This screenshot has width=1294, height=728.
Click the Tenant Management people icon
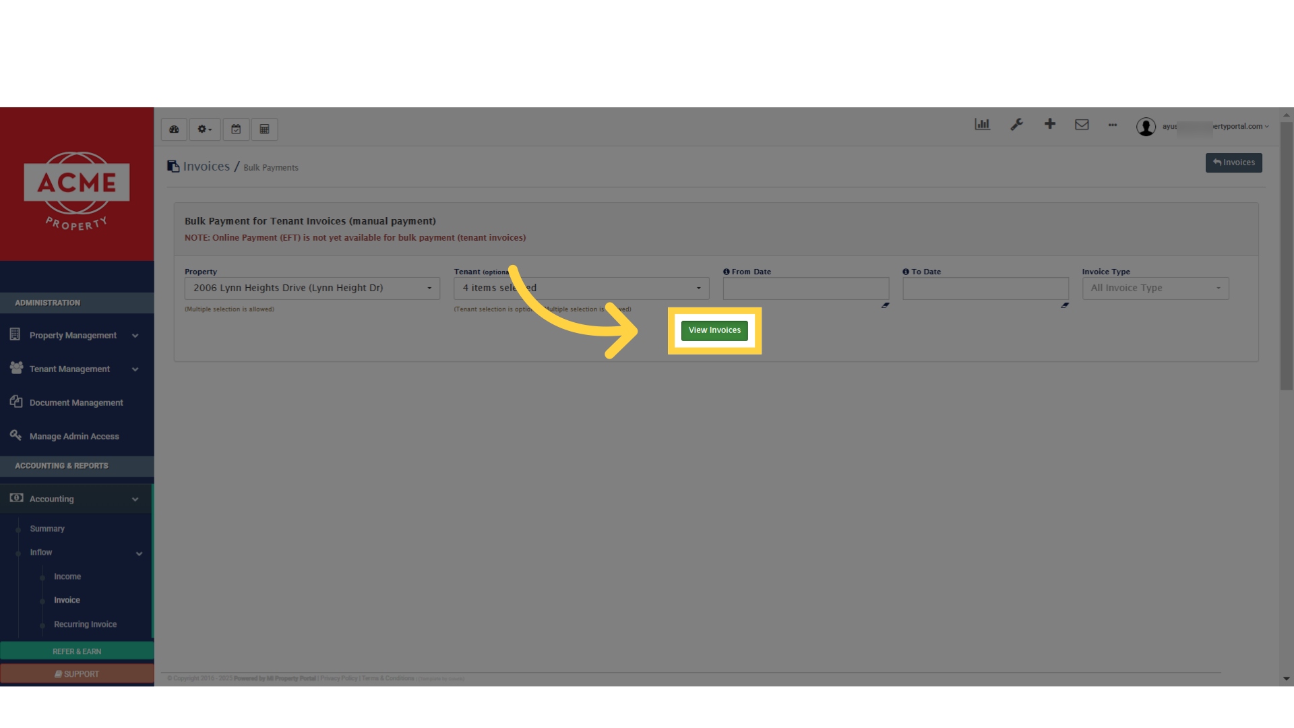click(x=16, y=368)
